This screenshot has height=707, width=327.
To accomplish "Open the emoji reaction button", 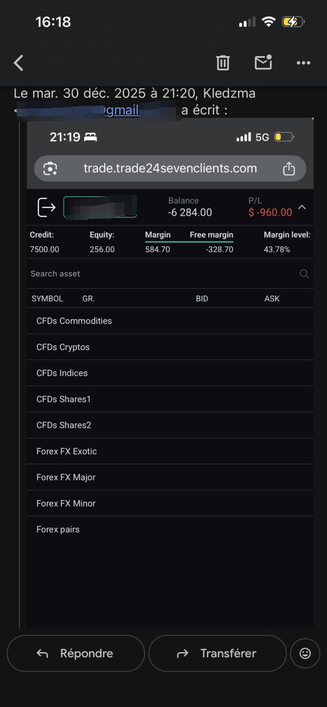I will pos(305,653).
